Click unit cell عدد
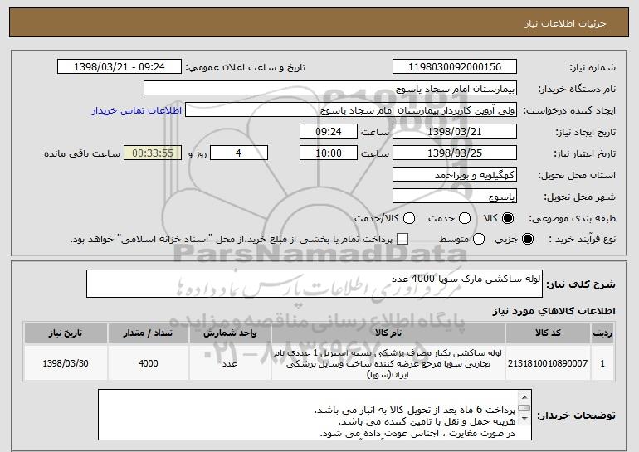639x452 pixels. click(230, 363)
